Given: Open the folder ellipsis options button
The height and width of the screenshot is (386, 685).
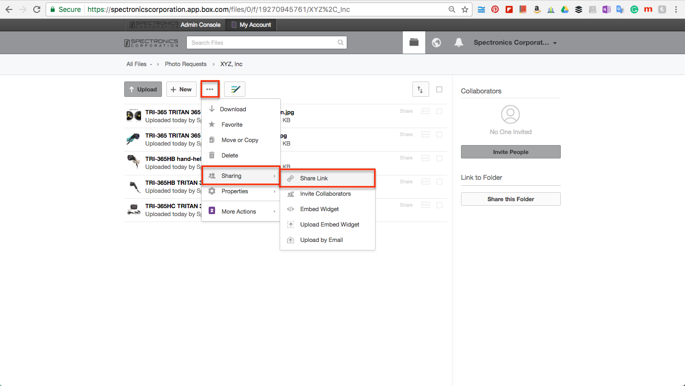Looking at the screenshot, I should [210, 89].
